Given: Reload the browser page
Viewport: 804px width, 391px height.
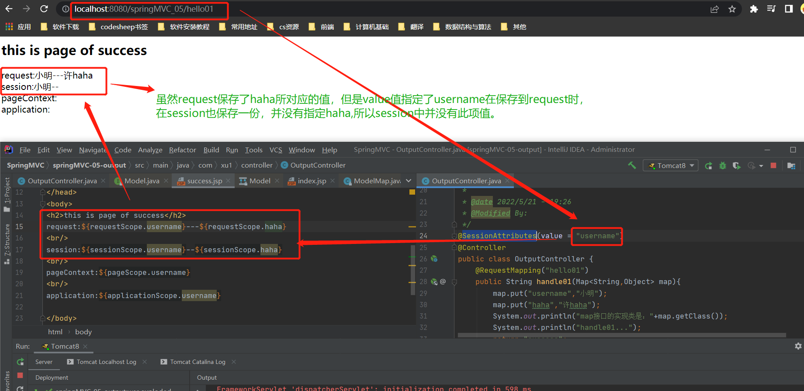Looking at the screenshot, I should point(44,9).
